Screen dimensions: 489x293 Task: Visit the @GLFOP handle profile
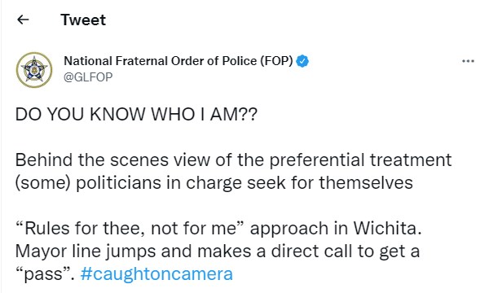(x=88, y=77)
